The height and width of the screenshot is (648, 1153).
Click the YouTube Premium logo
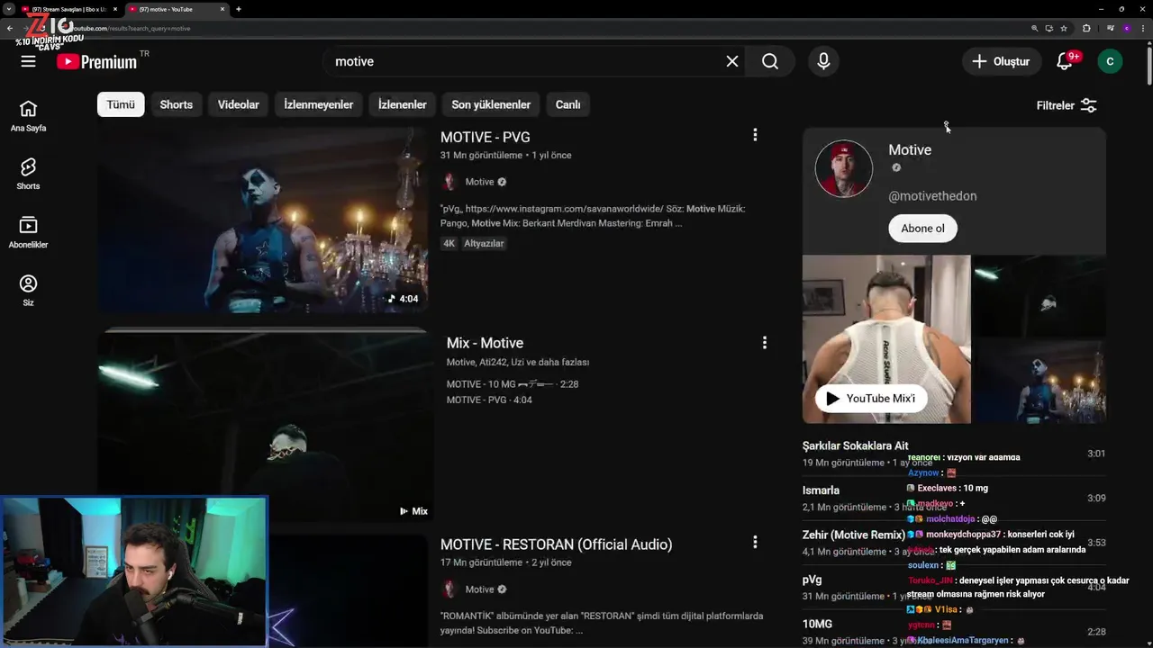pyautogui.click(x=96, y=61)
